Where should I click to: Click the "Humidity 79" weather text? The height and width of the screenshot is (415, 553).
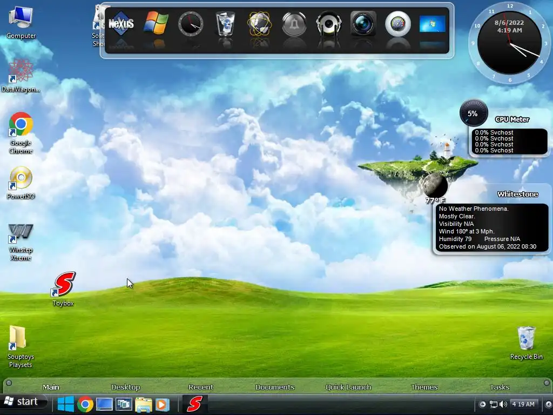455,239
